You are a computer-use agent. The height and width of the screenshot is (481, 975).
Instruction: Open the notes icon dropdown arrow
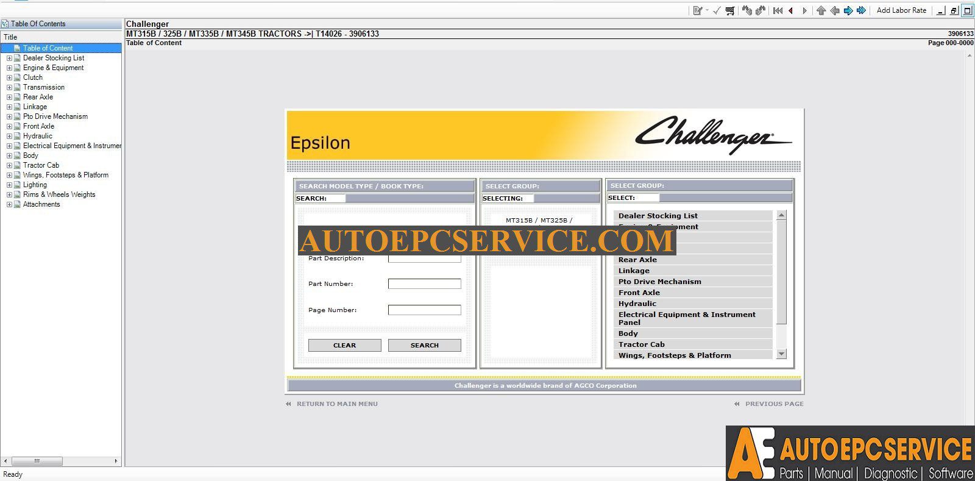[x=707, y=10]
